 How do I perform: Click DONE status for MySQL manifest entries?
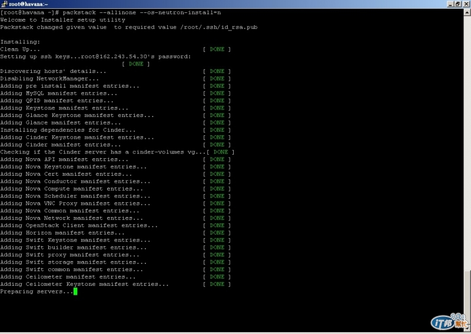click(x=217, y=93)
